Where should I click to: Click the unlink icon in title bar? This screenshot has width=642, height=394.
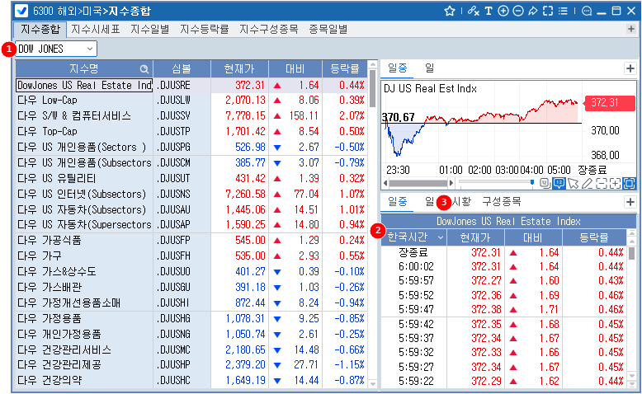point(472,12)
